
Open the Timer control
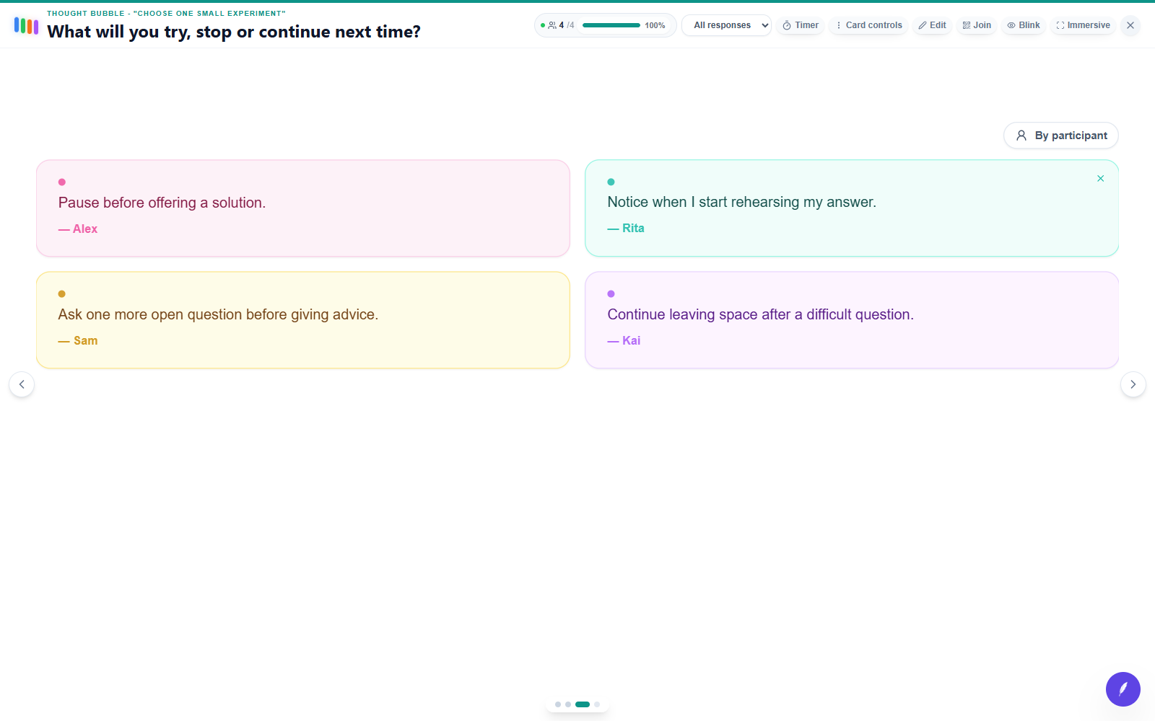pyautogui.click(x=801, y=25)
